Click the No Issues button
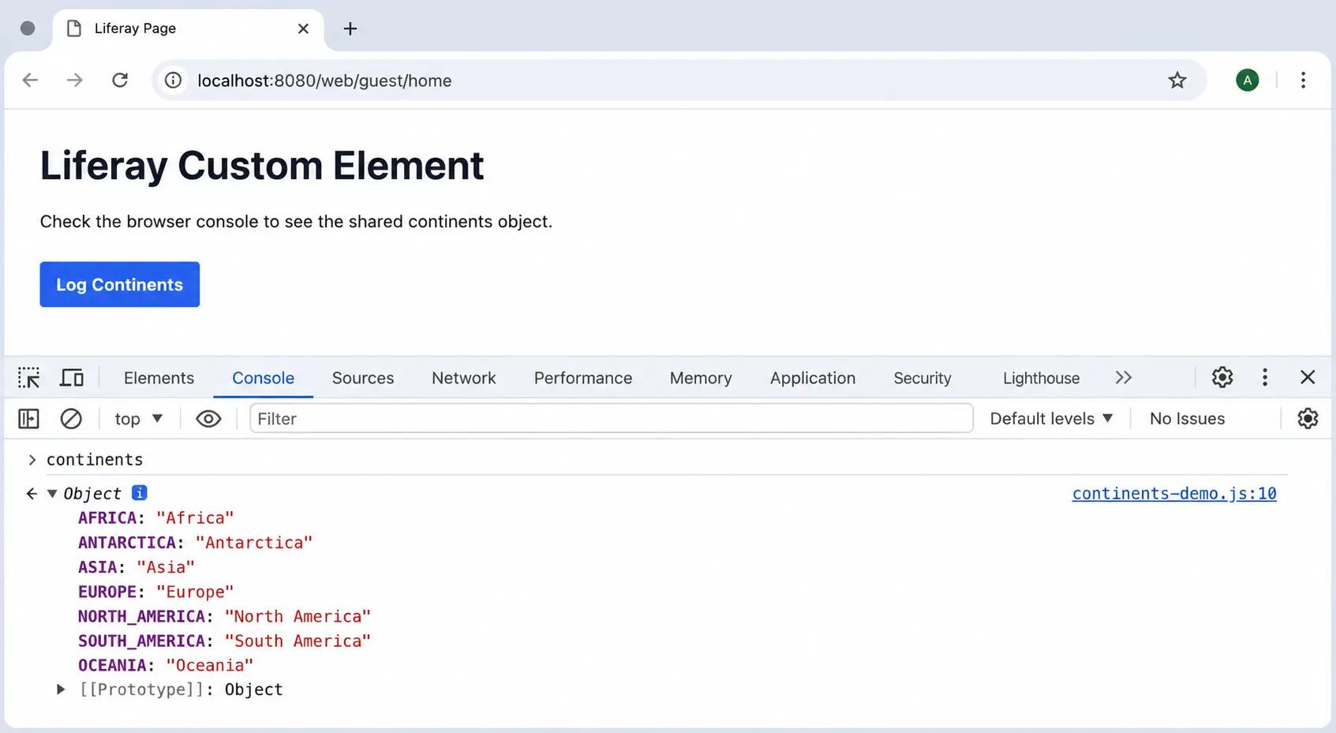Screen dimensions: 1336x733 point(1187,418)
